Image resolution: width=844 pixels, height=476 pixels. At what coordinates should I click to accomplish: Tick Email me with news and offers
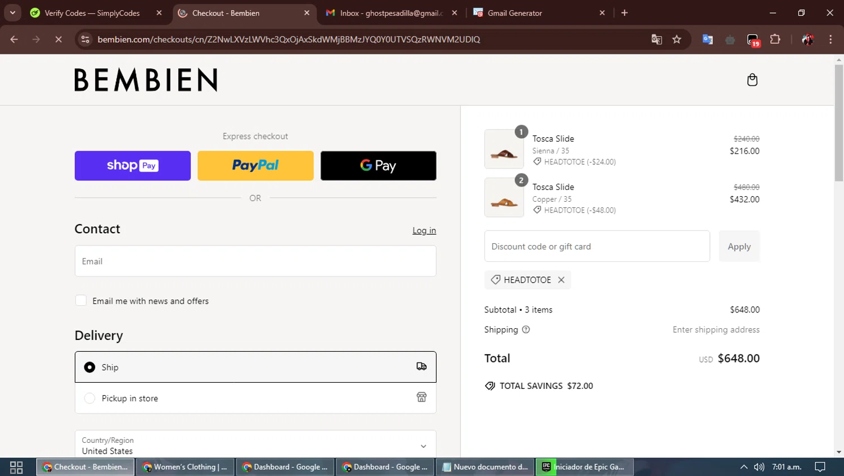(81, 301)
